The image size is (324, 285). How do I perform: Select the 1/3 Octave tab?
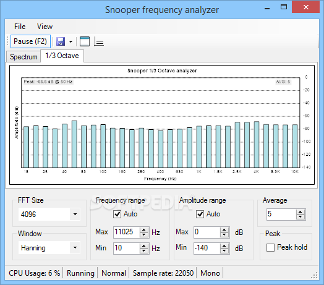62,56
